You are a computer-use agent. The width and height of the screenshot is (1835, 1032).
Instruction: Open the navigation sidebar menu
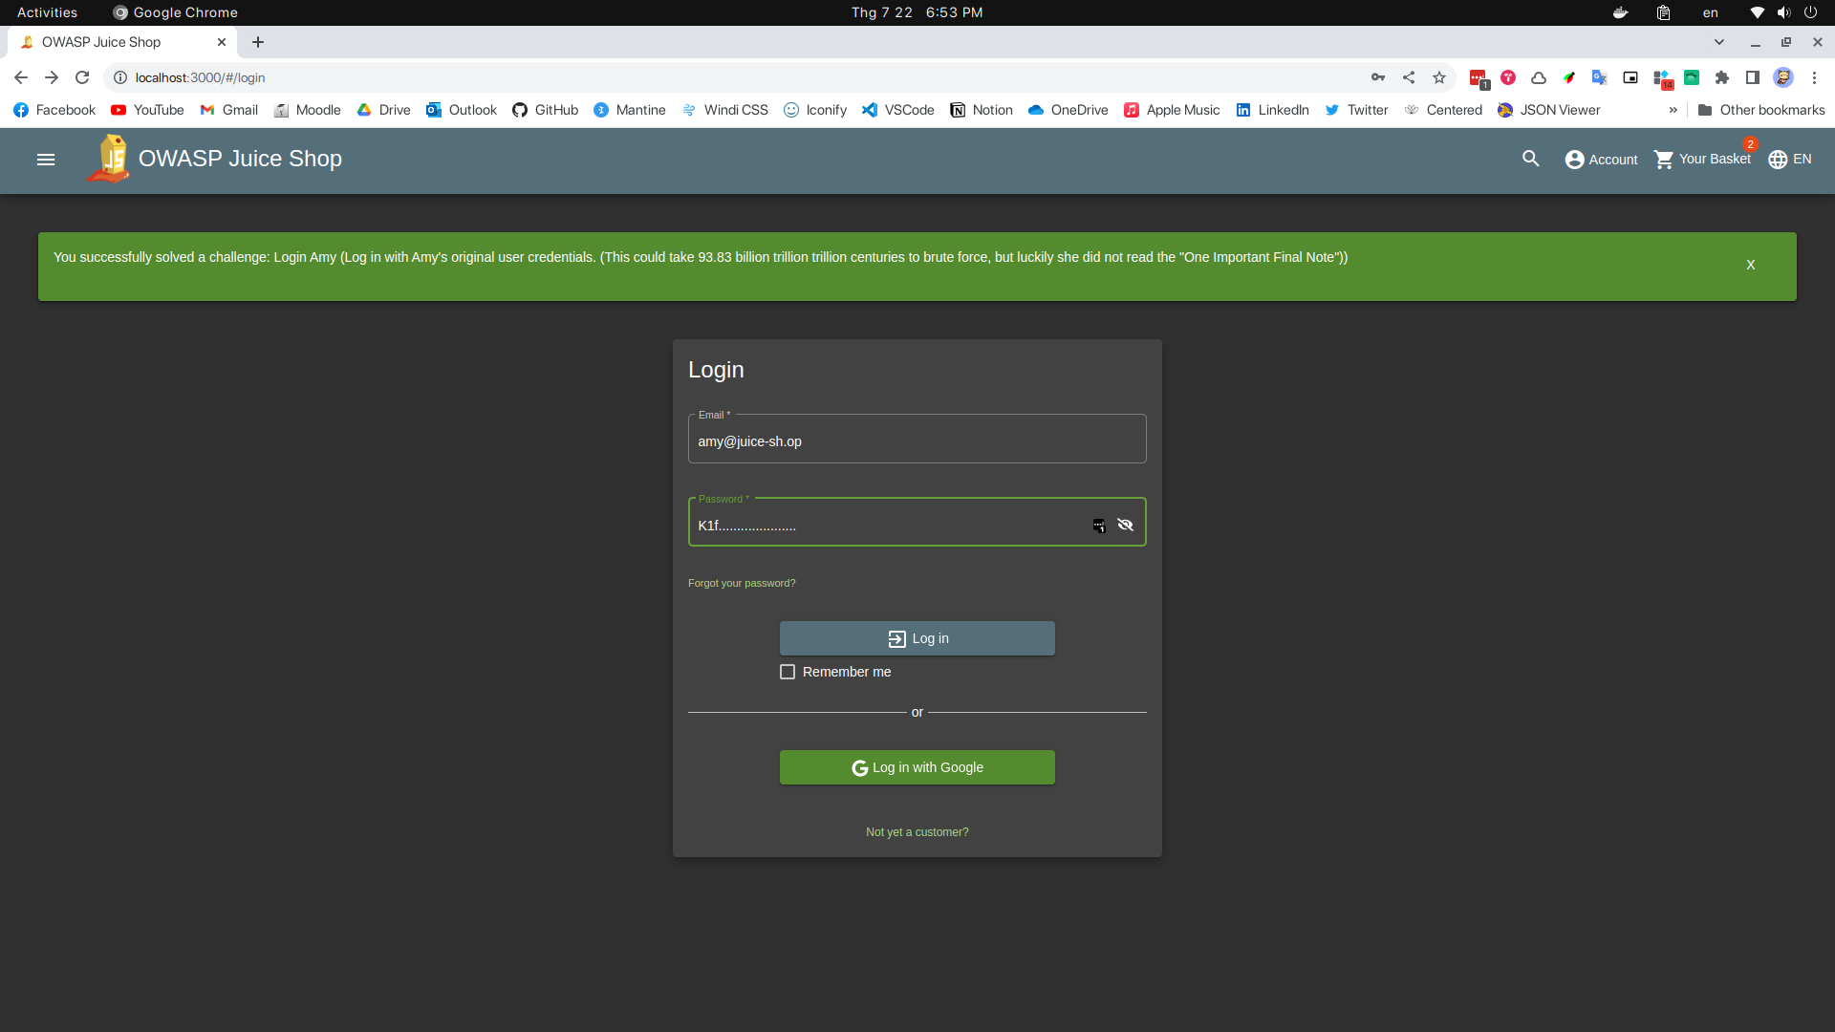coord(45,159)
